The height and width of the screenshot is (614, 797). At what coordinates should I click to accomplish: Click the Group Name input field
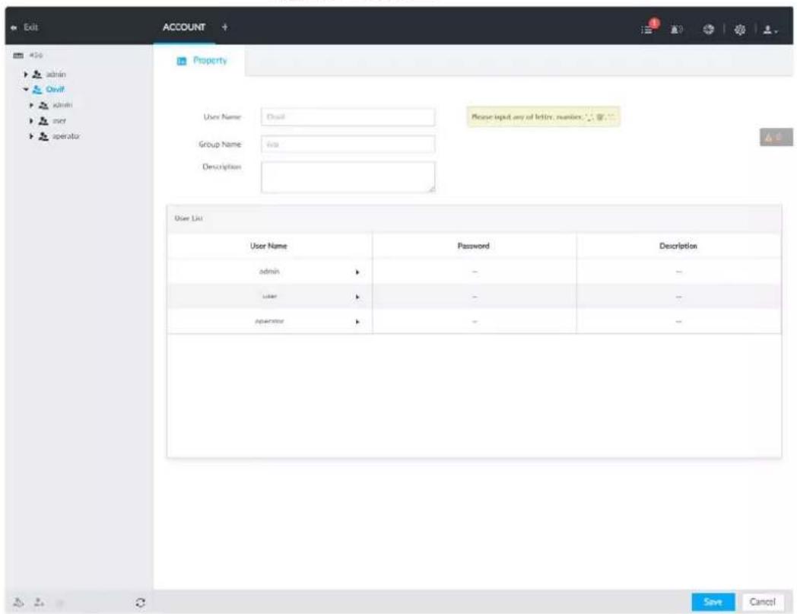point(348,145)
